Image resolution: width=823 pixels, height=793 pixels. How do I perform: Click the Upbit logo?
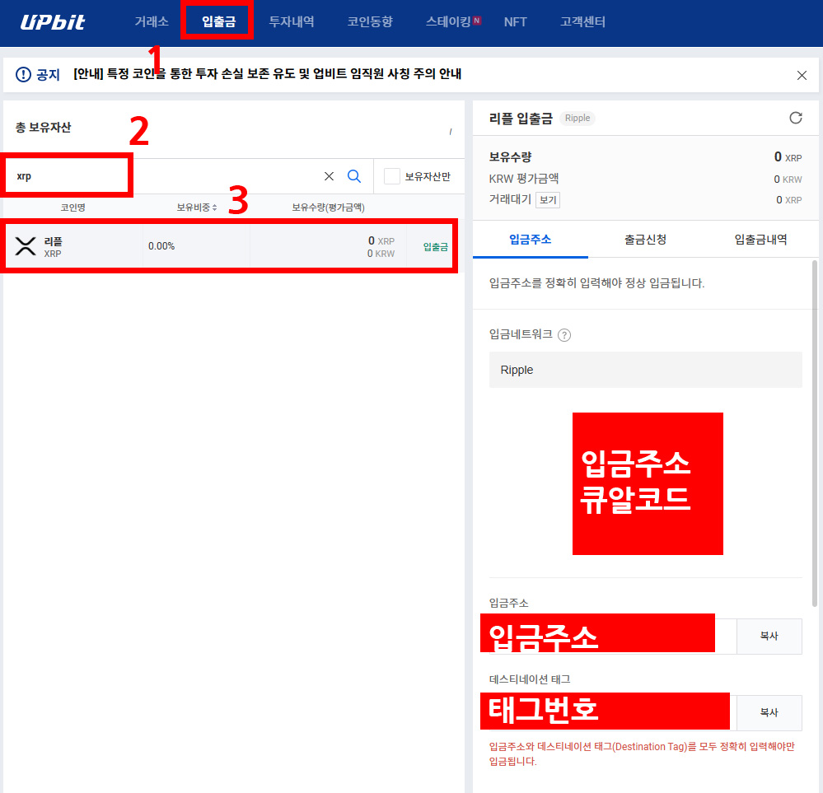point(52,22)
